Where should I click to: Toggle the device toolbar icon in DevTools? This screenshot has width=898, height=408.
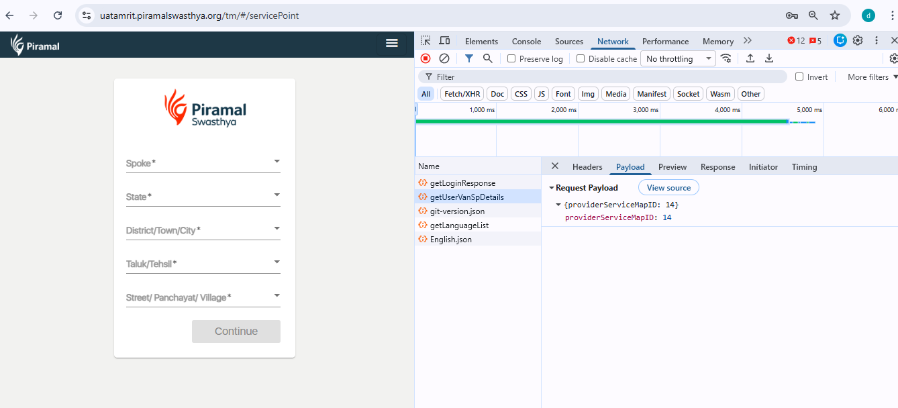tap(444, 41)
